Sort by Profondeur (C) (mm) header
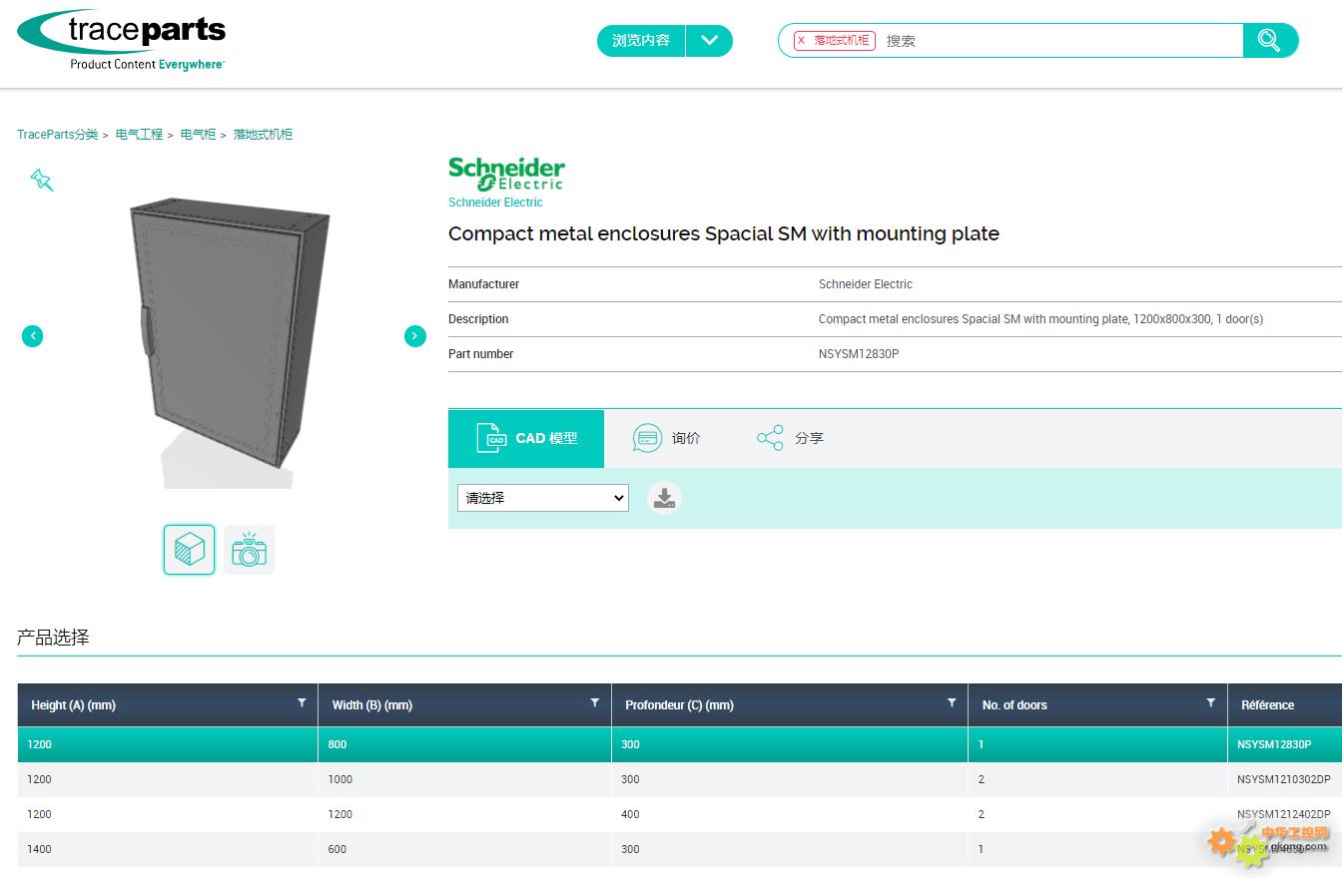This screenshot has height=878, width=1342. (680, 705)
